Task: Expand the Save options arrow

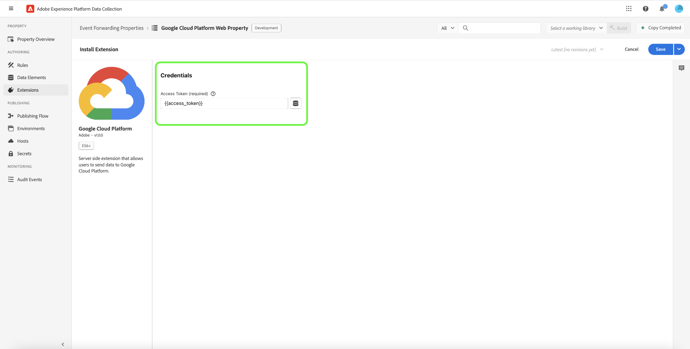Action: point(679,49)
